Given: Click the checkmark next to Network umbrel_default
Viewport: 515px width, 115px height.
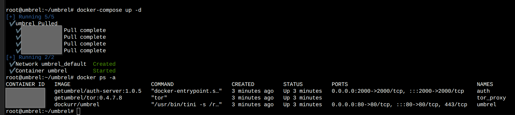Looking at the screenshot, I should [x=12, y=64].
